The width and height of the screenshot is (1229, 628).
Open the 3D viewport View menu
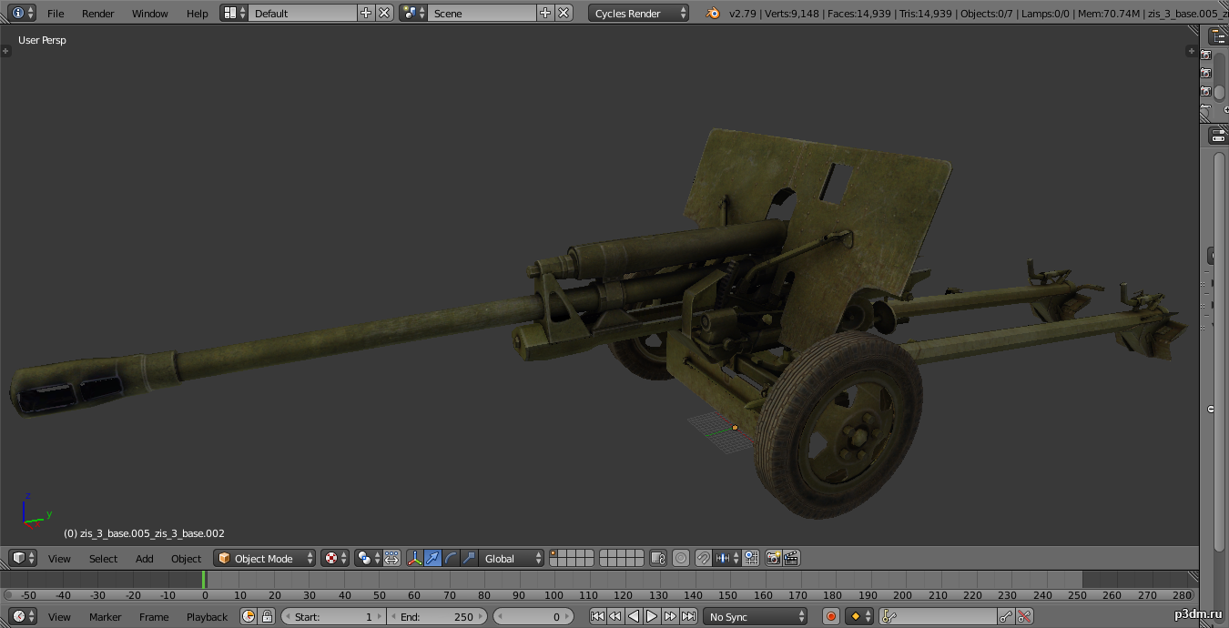(59, 559)
